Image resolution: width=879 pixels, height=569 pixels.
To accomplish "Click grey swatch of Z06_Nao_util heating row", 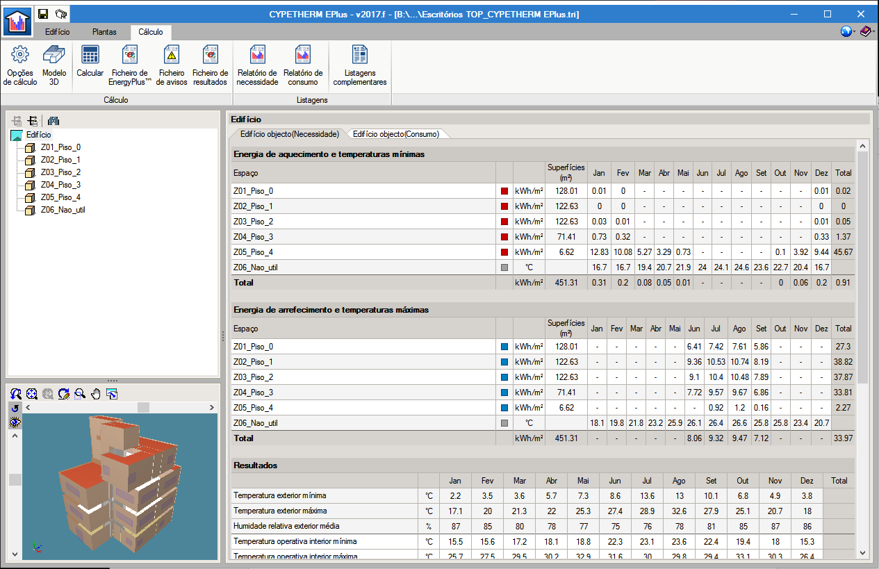I will pos(504,267).
